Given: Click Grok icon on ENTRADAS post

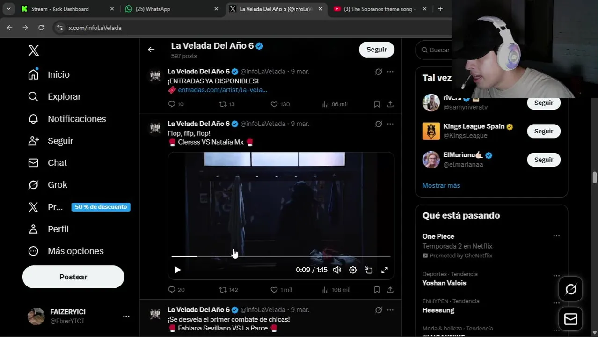Looking at the screenshot, I should [378, 72].
